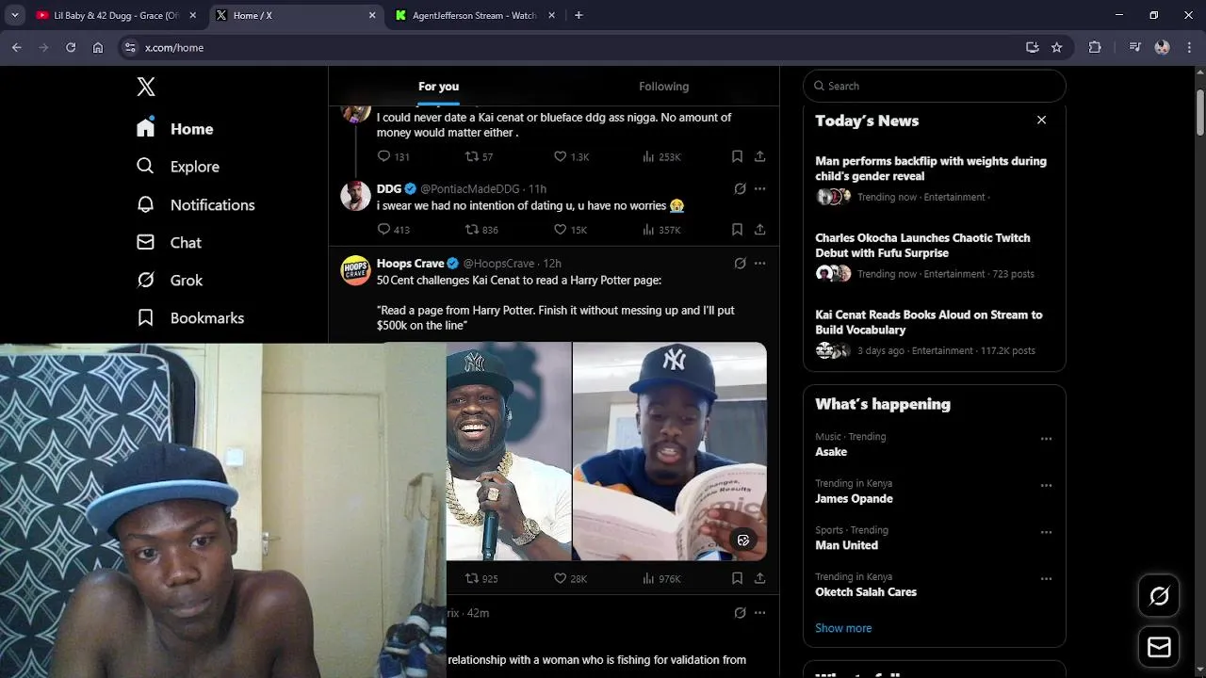Screen dimensions: 1206x678
Task: Open Chat from the sidebar
Action: [170, 242]
